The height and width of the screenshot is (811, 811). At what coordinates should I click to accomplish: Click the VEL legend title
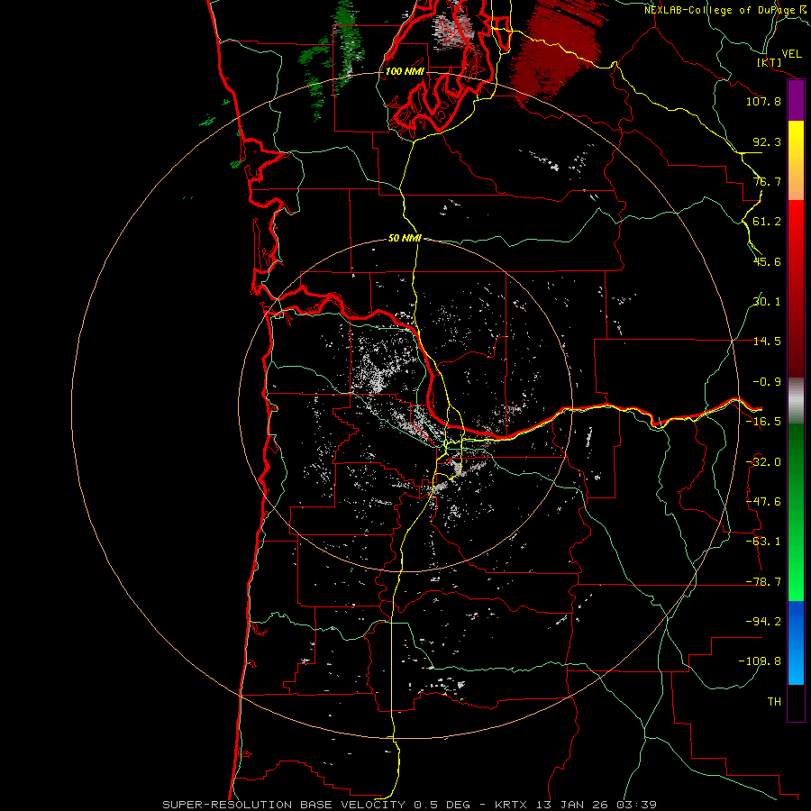(791, 54)
